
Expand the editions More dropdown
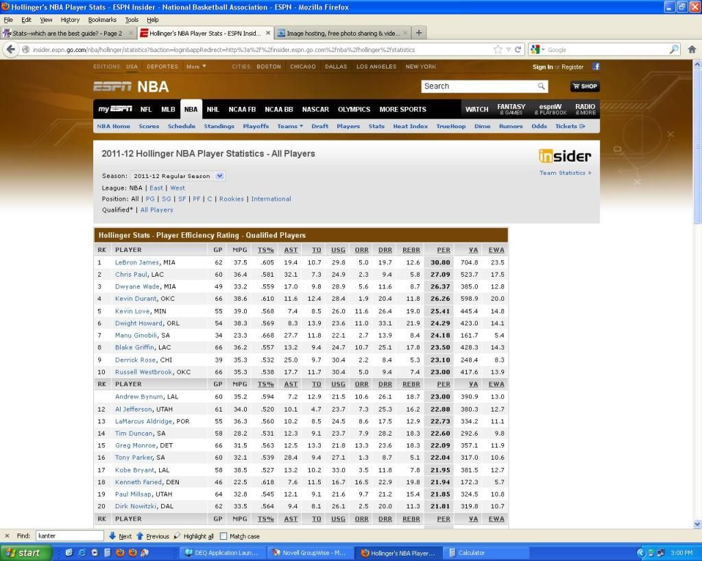(196, 66)
